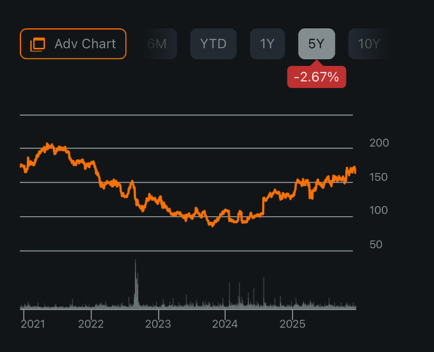
Task: Click the 200 price axis label
Action: (379, 143)
